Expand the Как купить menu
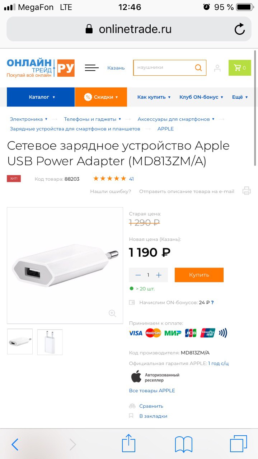The height and width of the screenshot is (459, 258). click(x=154, y=97)
